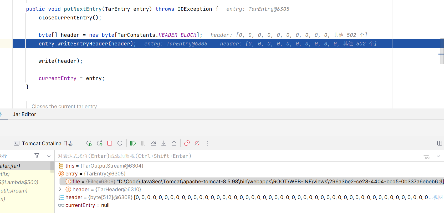Add expression to watches
445x213 pixels.
[x=427, y=156]
